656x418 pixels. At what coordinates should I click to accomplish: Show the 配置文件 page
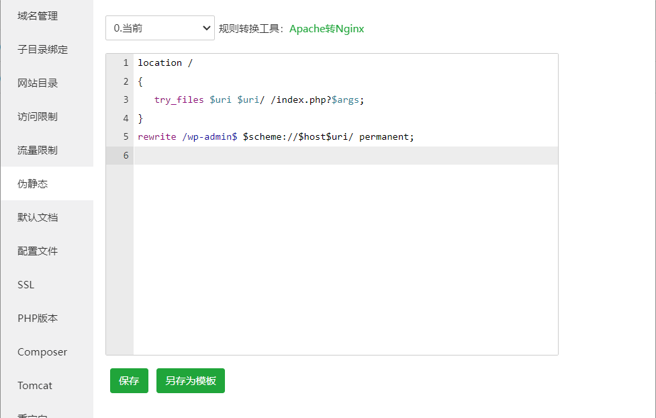click(38, 251)
